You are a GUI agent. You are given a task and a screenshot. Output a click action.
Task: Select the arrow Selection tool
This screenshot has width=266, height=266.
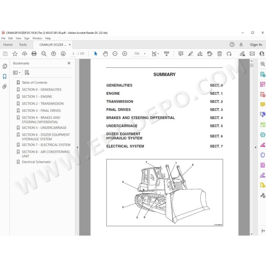(x=96, y=54)
